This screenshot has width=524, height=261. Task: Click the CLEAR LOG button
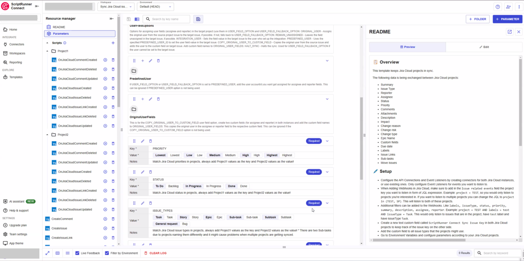[155, 253]
